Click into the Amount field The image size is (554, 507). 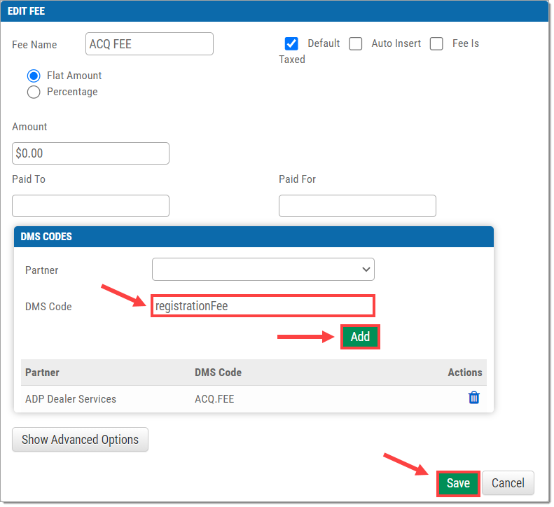click(91, 153)
